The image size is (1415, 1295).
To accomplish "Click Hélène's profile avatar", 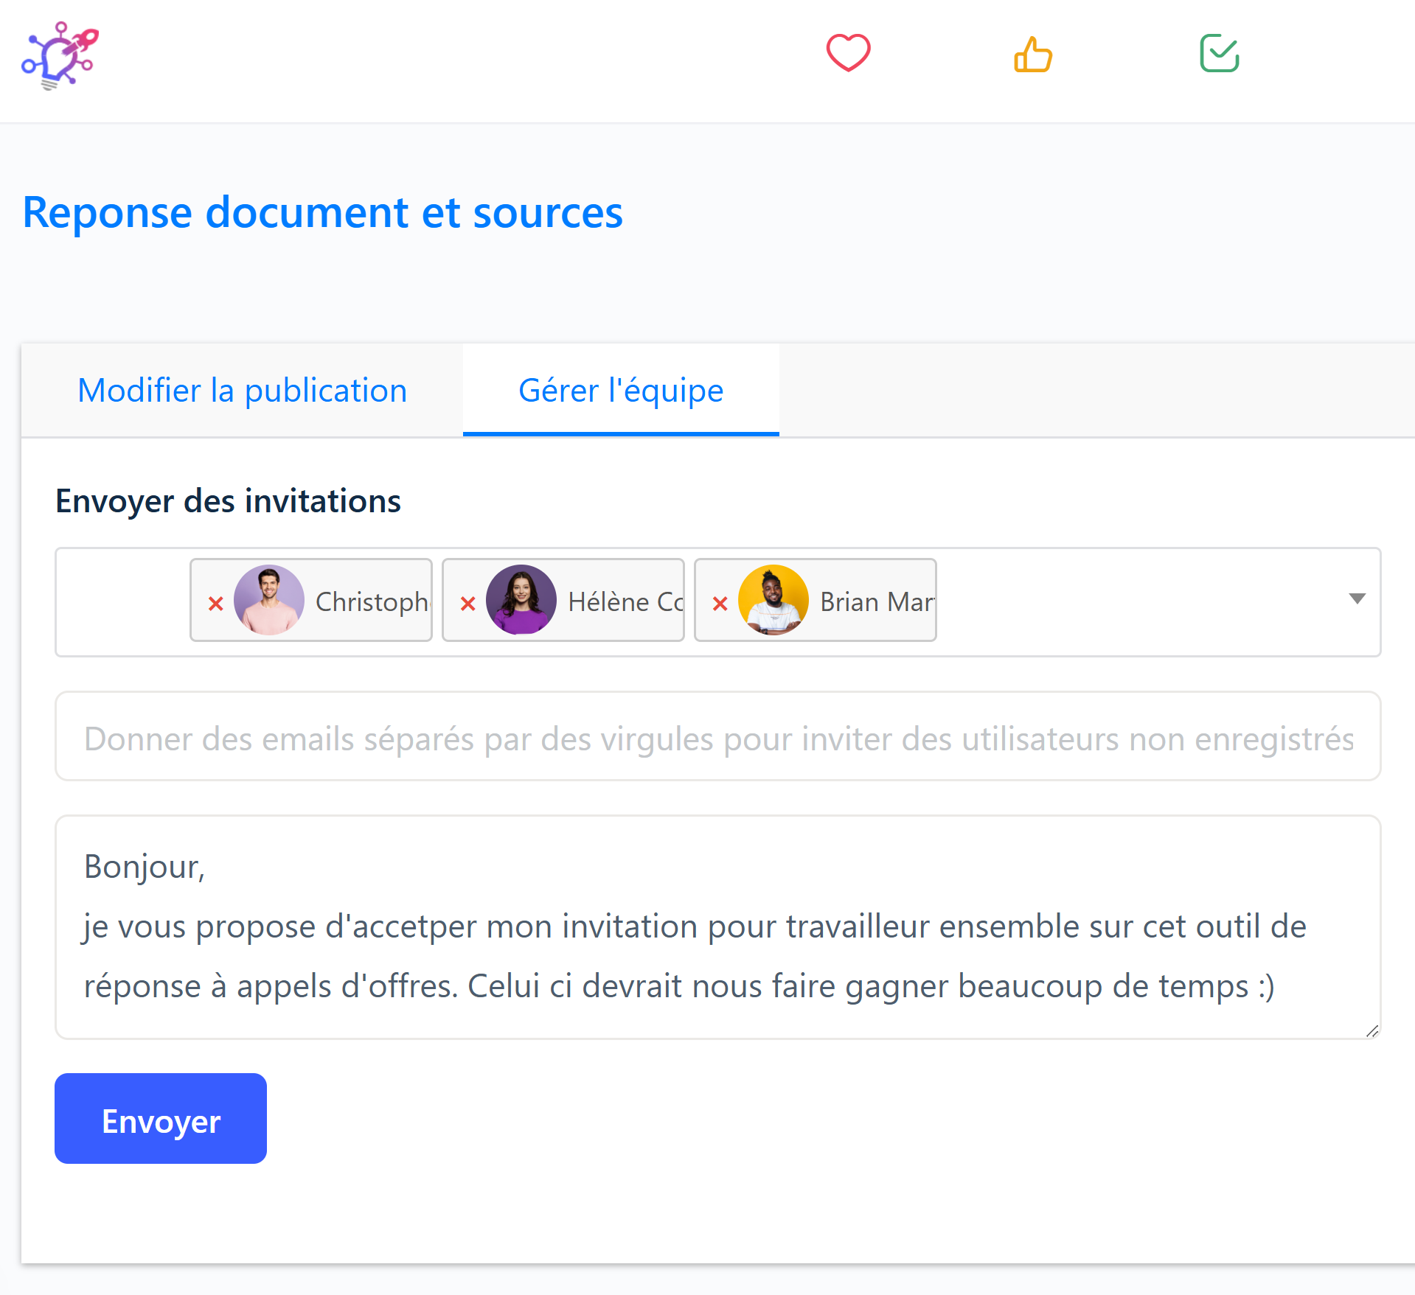I will [521, 600].
